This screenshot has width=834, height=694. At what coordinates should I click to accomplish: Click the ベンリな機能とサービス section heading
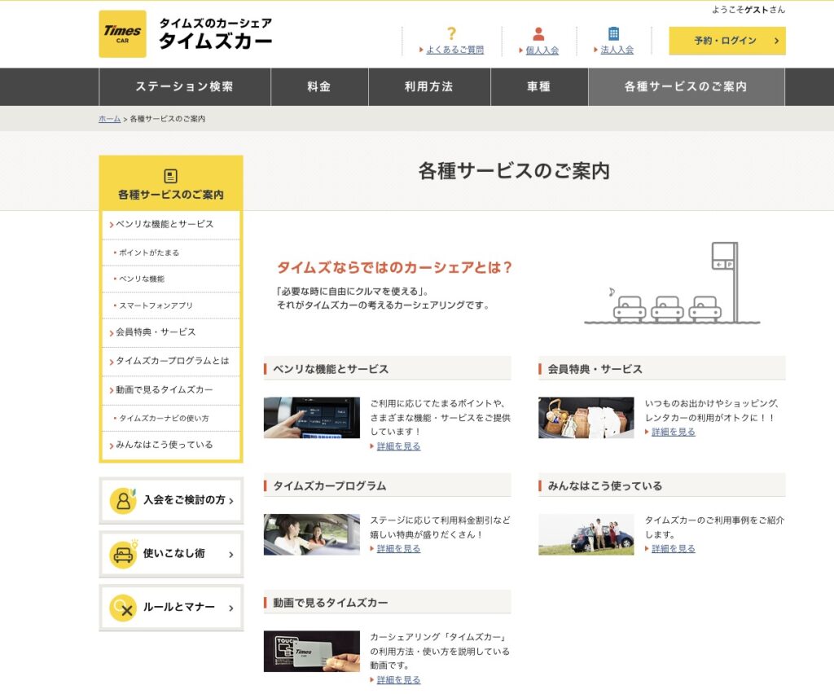tap(387, 368)
